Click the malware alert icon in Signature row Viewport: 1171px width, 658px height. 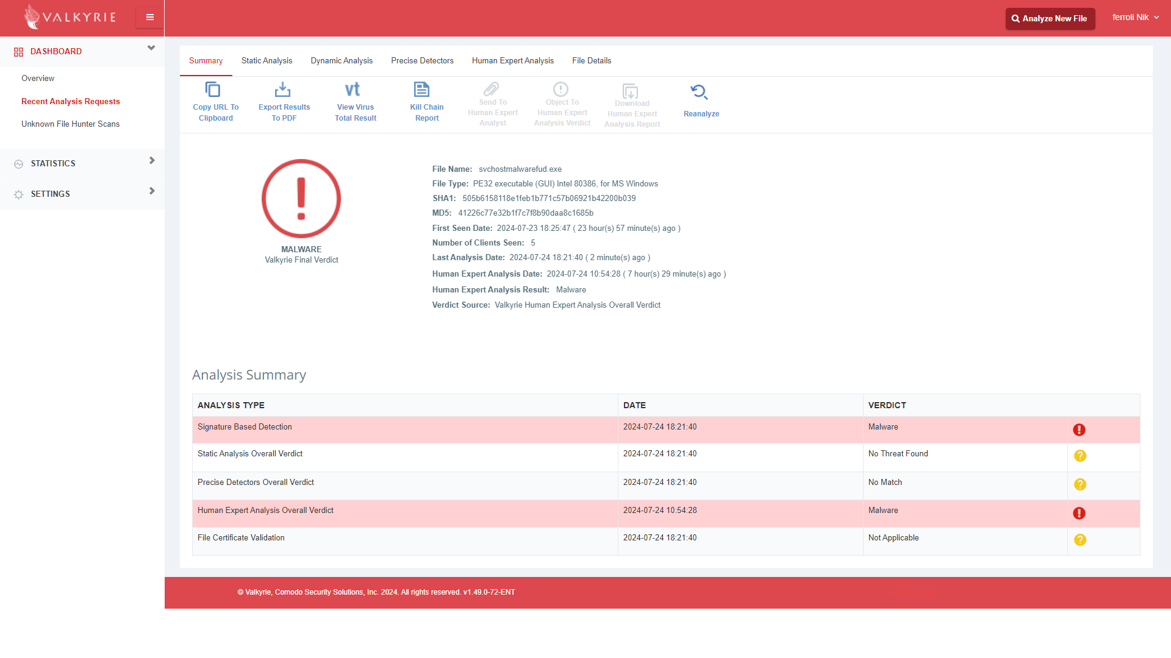click(1079, 430)
